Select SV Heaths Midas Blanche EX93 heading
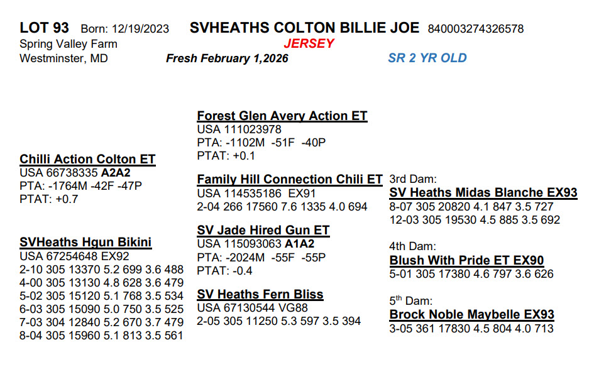The width and height of the screenshot is (616, 367). tap(483, 193)
